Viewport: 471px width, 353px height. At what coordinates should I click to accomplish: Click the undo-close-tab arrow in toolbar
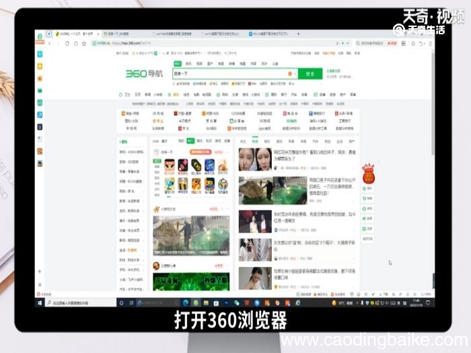[x=421, y=44]
